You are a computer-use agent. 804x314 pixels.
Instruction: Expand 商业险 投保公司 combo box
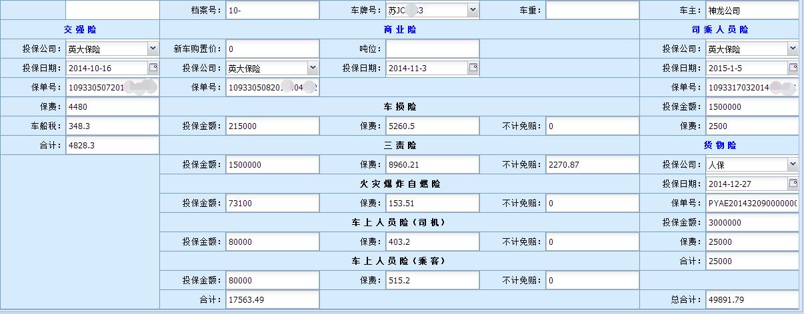[x=313, y=68]
